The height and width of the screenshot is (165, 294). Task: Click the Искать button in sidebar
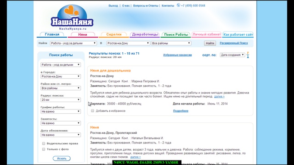click(x=62, y=159)
